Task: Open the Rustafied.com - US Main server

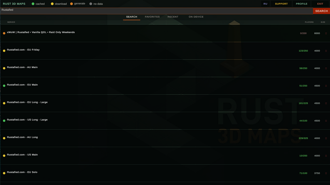Action: (x=22, y=155)
